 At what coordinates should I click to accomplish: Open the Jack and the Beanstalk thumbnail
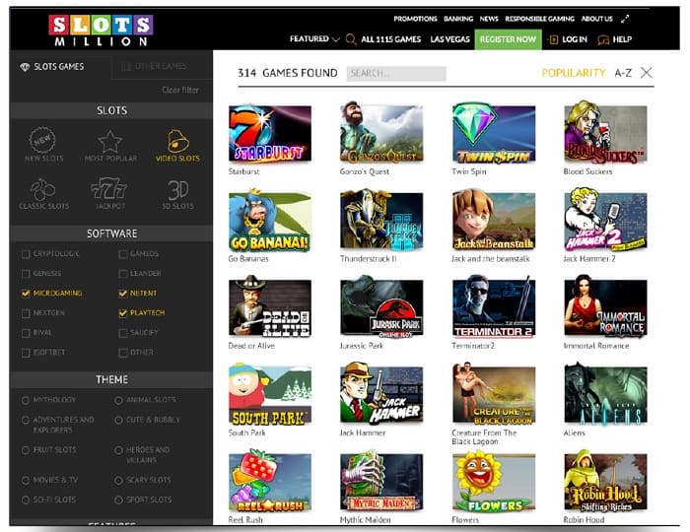[x=494, y=221]
